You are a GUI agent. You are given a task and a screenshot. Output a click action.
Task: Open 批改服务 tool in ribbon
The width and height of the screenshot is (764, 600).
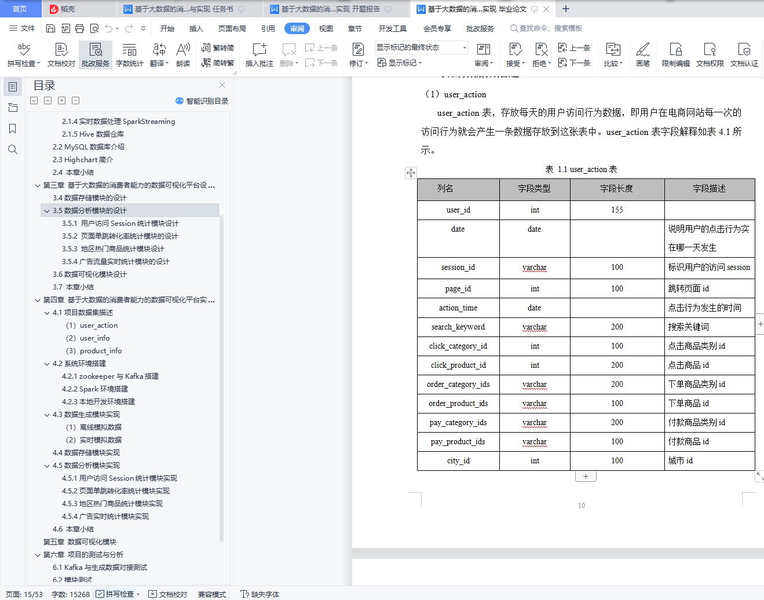coord(96,55)
